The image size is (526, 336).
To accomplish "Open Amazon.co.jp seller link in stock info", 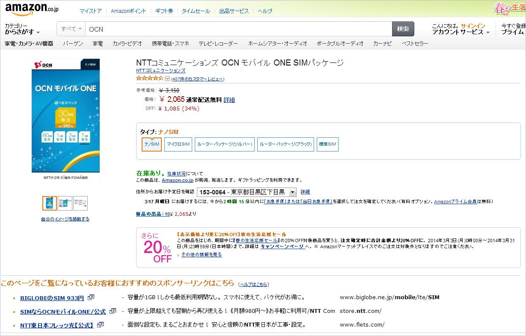I will tap(178, 180).
